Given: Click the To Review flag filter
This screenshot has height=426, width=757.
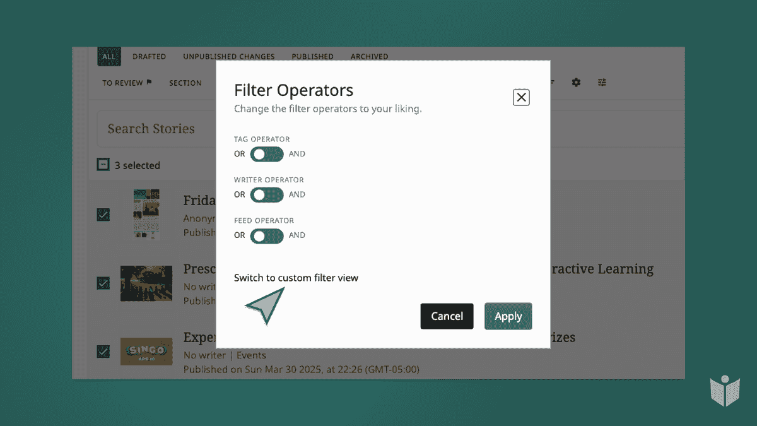Looking at the screenshot, I should (x=127, y=83).
